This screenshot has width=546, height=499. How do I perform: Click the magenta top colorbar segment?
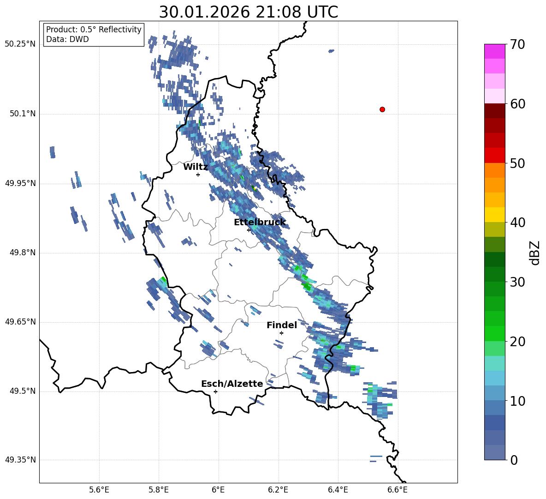click(x=495, y=51)
